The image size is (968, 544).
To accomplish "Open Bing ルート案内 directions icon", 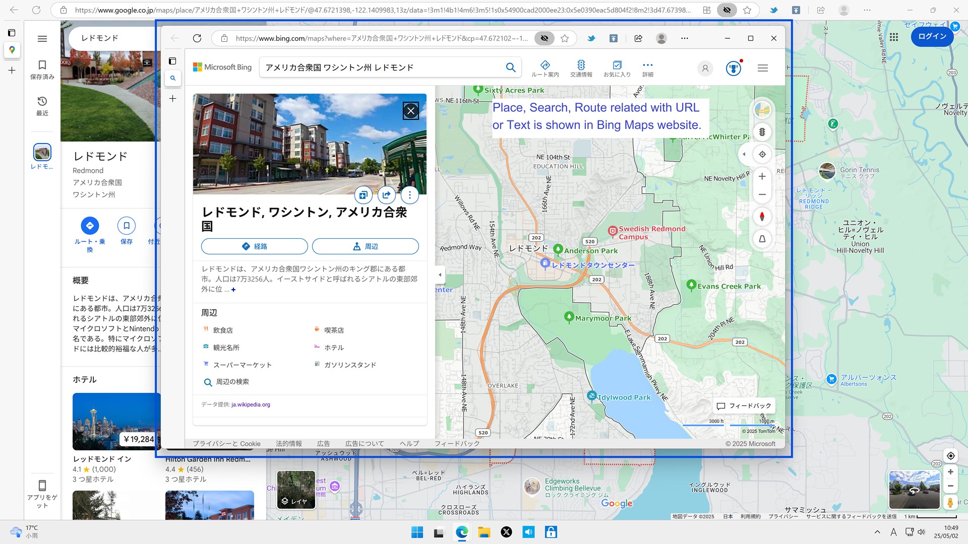I will pyautogui.click(x=545, y=69).
